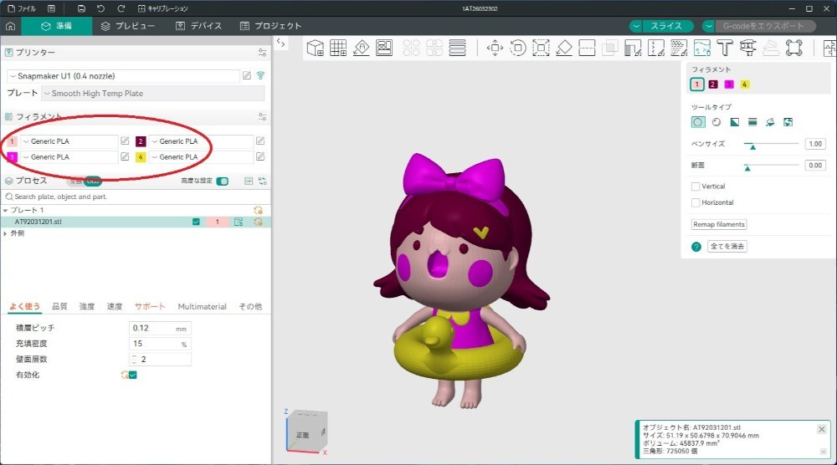Open filament 2 Generic PLA dropdown
Image resolution: width=837 pixels, height=465 pixels.
click(x=201, y=141)
